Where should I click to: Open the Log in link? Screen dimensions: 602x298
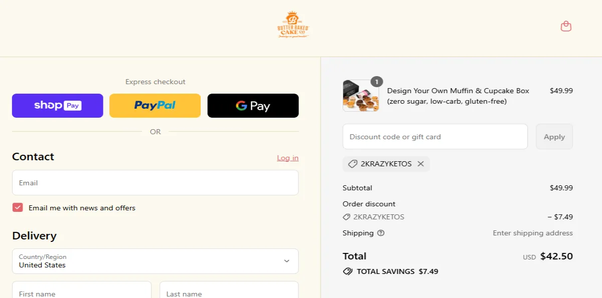(287, 157)
